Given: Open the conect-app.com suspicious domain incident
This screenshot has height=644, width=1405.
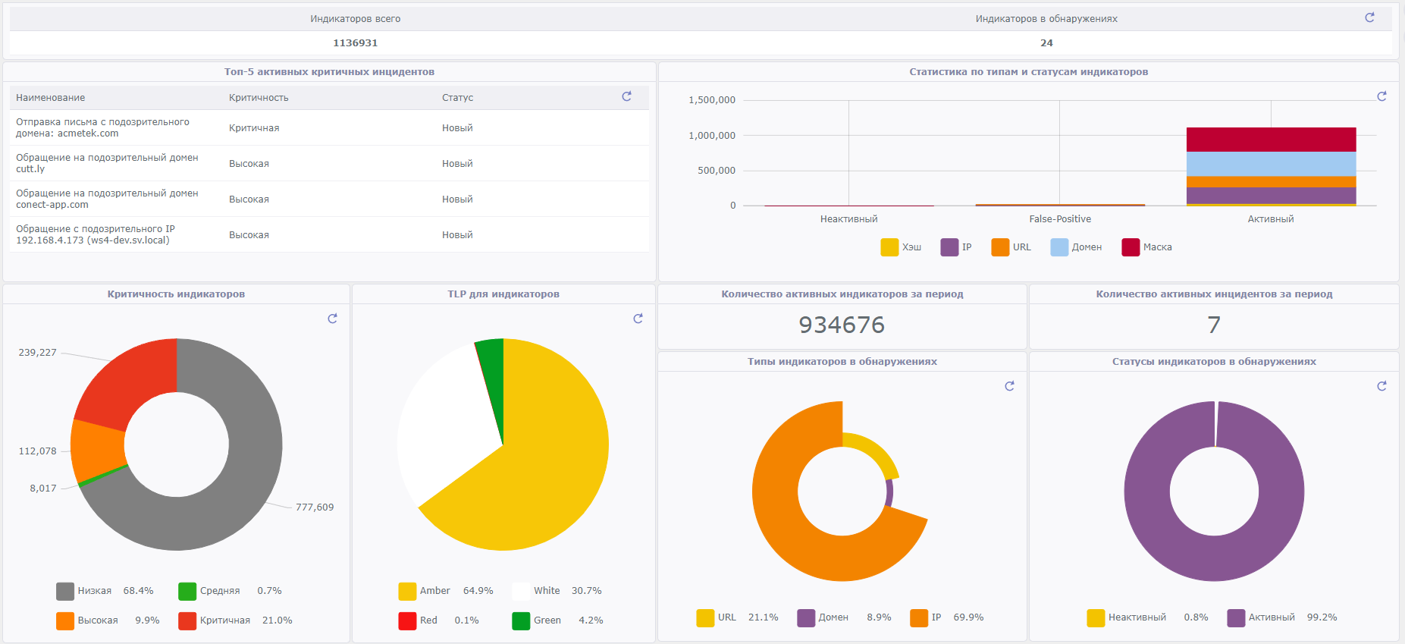Looking at the screenshot, I should coord(107,199).
